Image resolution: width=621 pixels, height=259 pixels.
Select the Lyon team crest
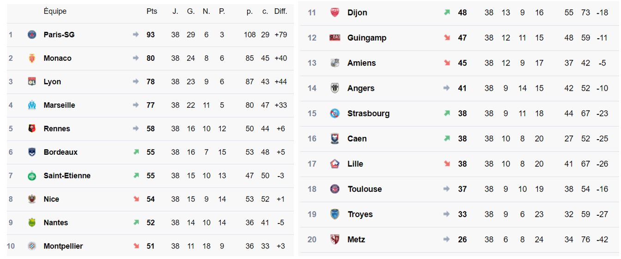pyautogui.click(x=31, y=82)
